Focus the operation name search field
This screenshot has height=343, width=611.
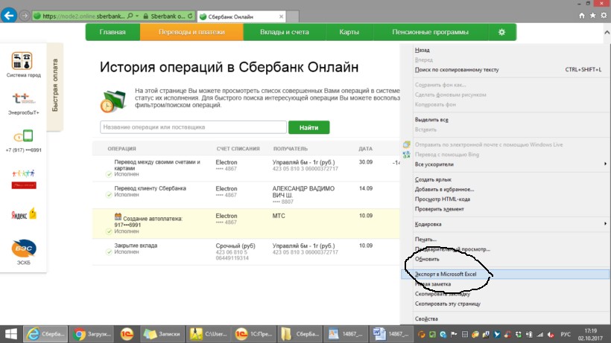(x=193, y=127)
